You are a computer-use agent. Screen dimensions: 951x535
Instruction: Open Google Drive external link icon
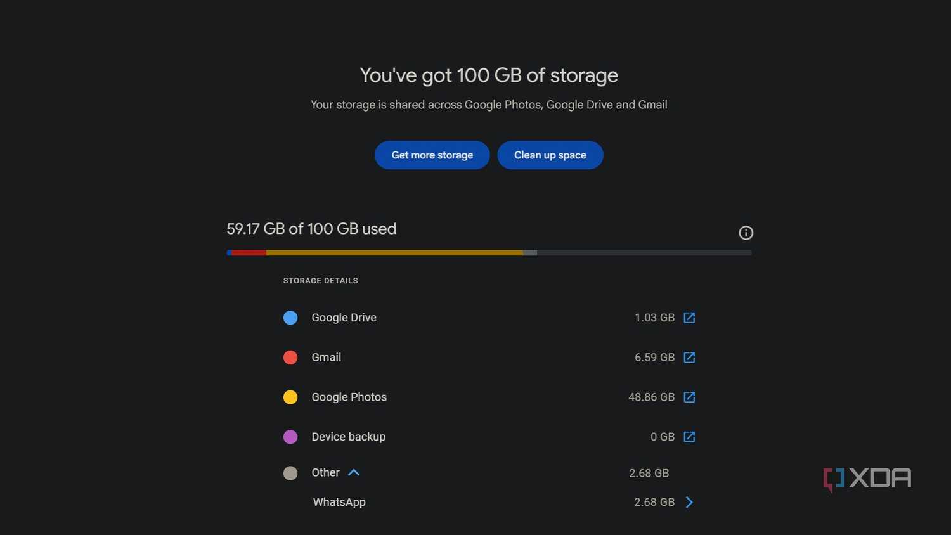pos(689,318)
